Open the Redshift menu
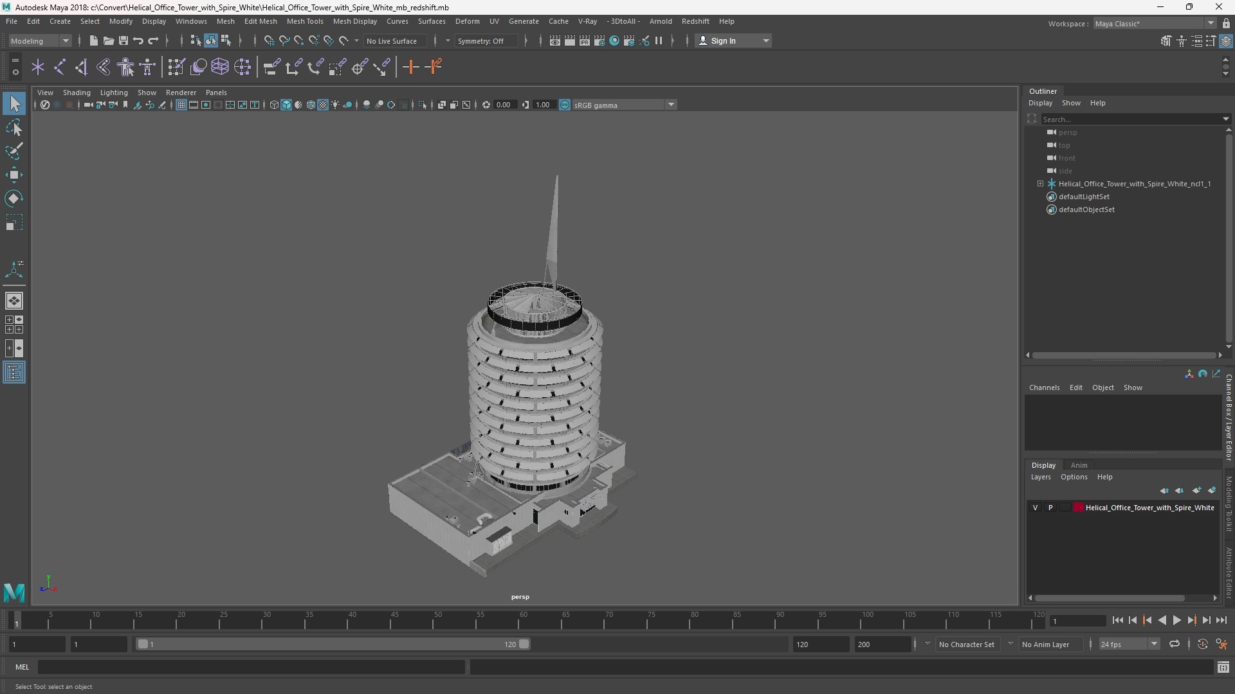 point(695,21)
